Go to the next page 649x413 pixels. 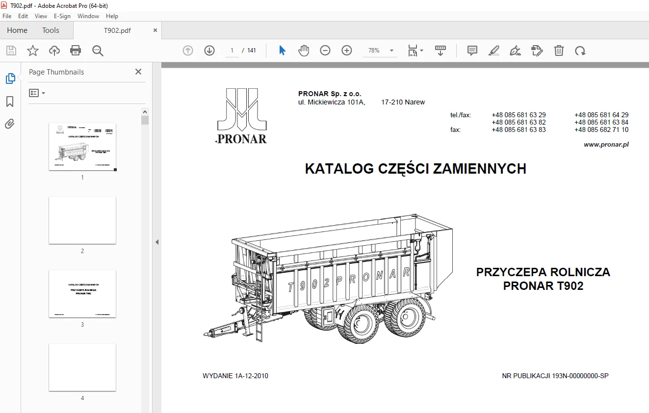[209, 51]
